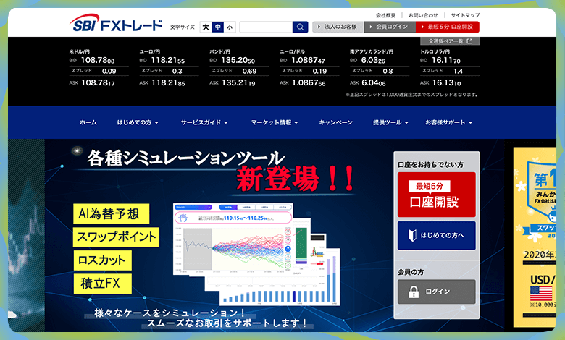Expand お客様サポート menu
Screen dimensions: 565x340
pos(449,122)
